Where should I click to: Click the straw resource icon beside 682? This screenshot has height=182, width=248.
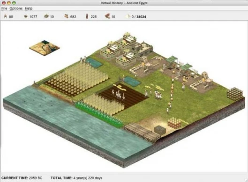(x=66, y=16)
